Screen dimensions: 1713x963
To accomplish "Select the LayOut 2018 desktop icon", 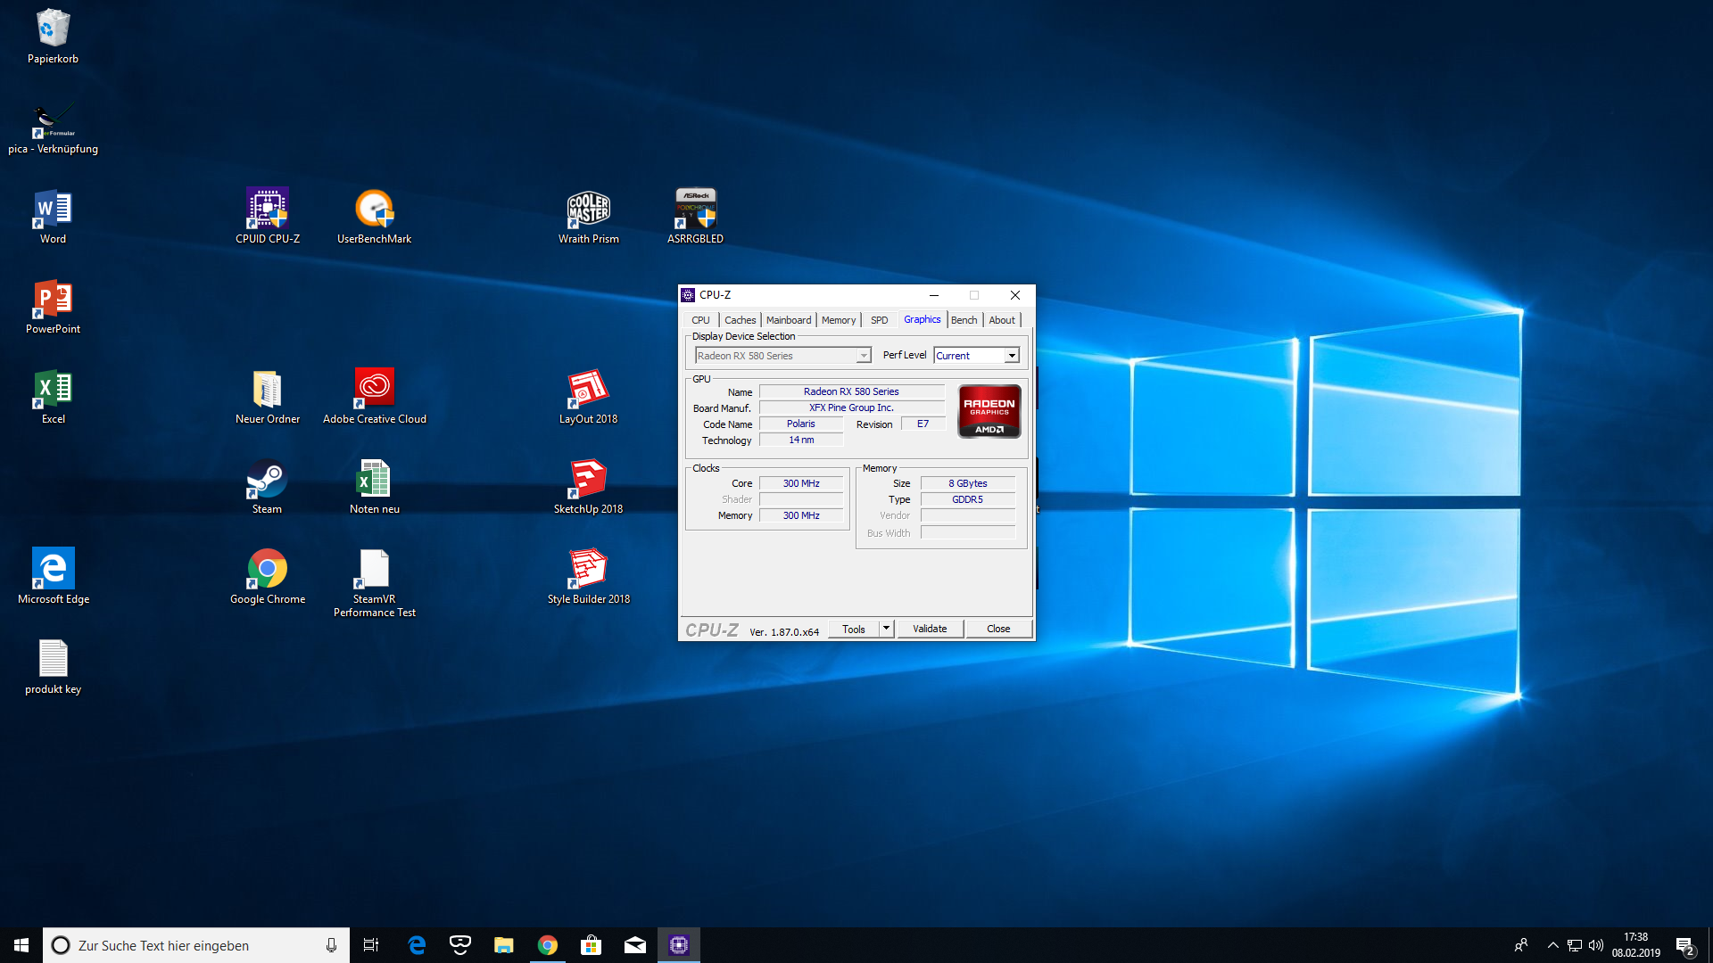I will [x=588, y=398].
